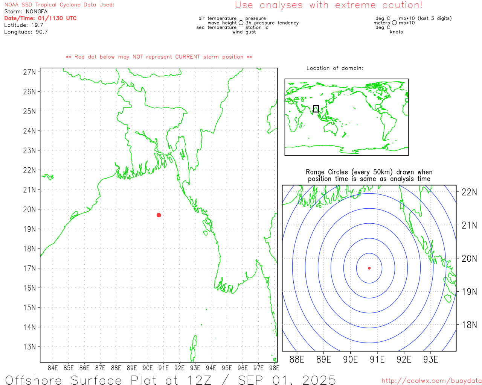
Task: Click the 20N latitude label on main map
Action: point(29,209)
